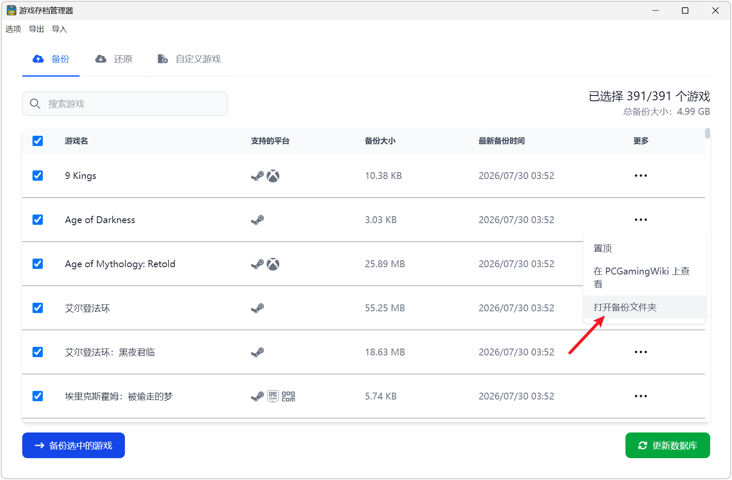Sort by the 最新备份时间 column header
Viewport: 732px width, 480px height.
click(502, 141)
